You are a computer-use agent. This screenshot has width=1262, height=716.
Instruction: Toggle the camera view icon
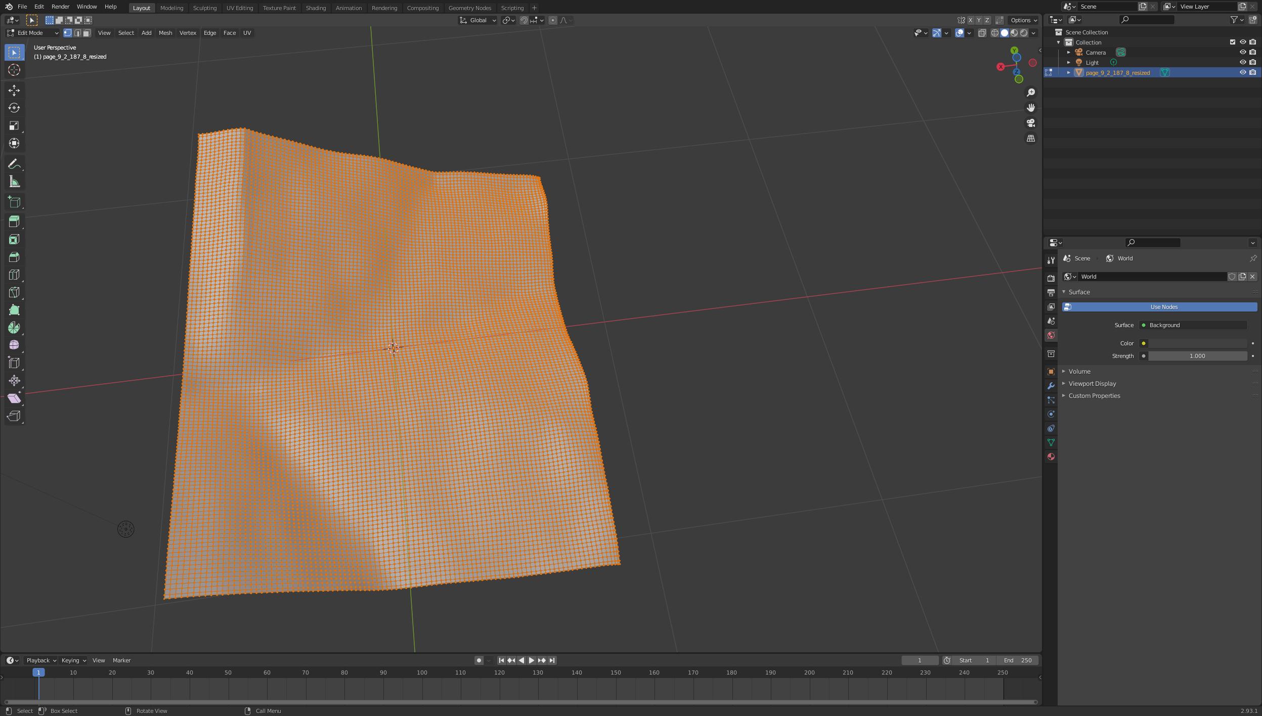(1030, 123)
